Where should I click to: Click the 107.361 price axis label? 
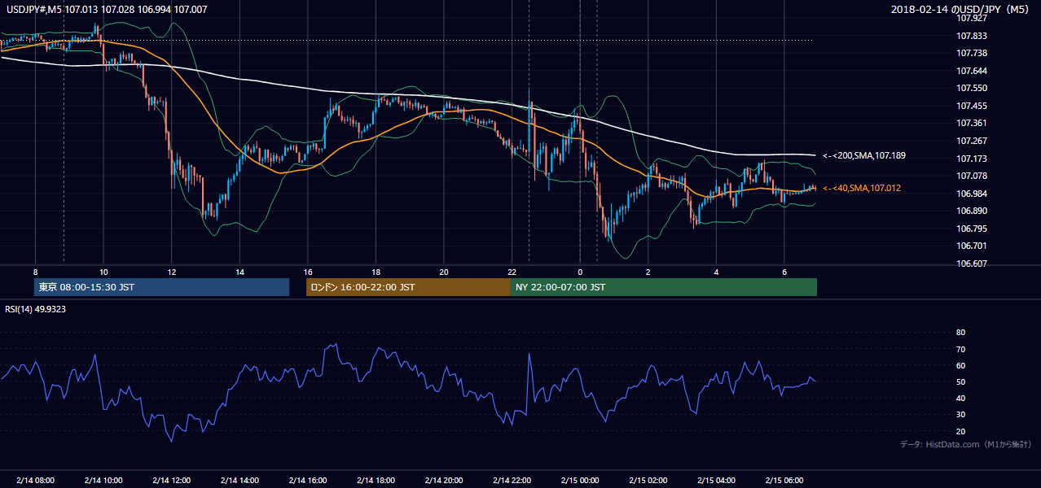click(971, 123)
